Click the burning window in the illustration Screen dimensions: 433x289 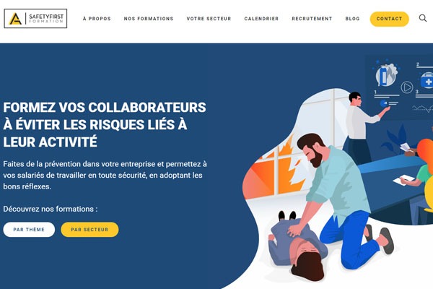click(x=276, y=168)
